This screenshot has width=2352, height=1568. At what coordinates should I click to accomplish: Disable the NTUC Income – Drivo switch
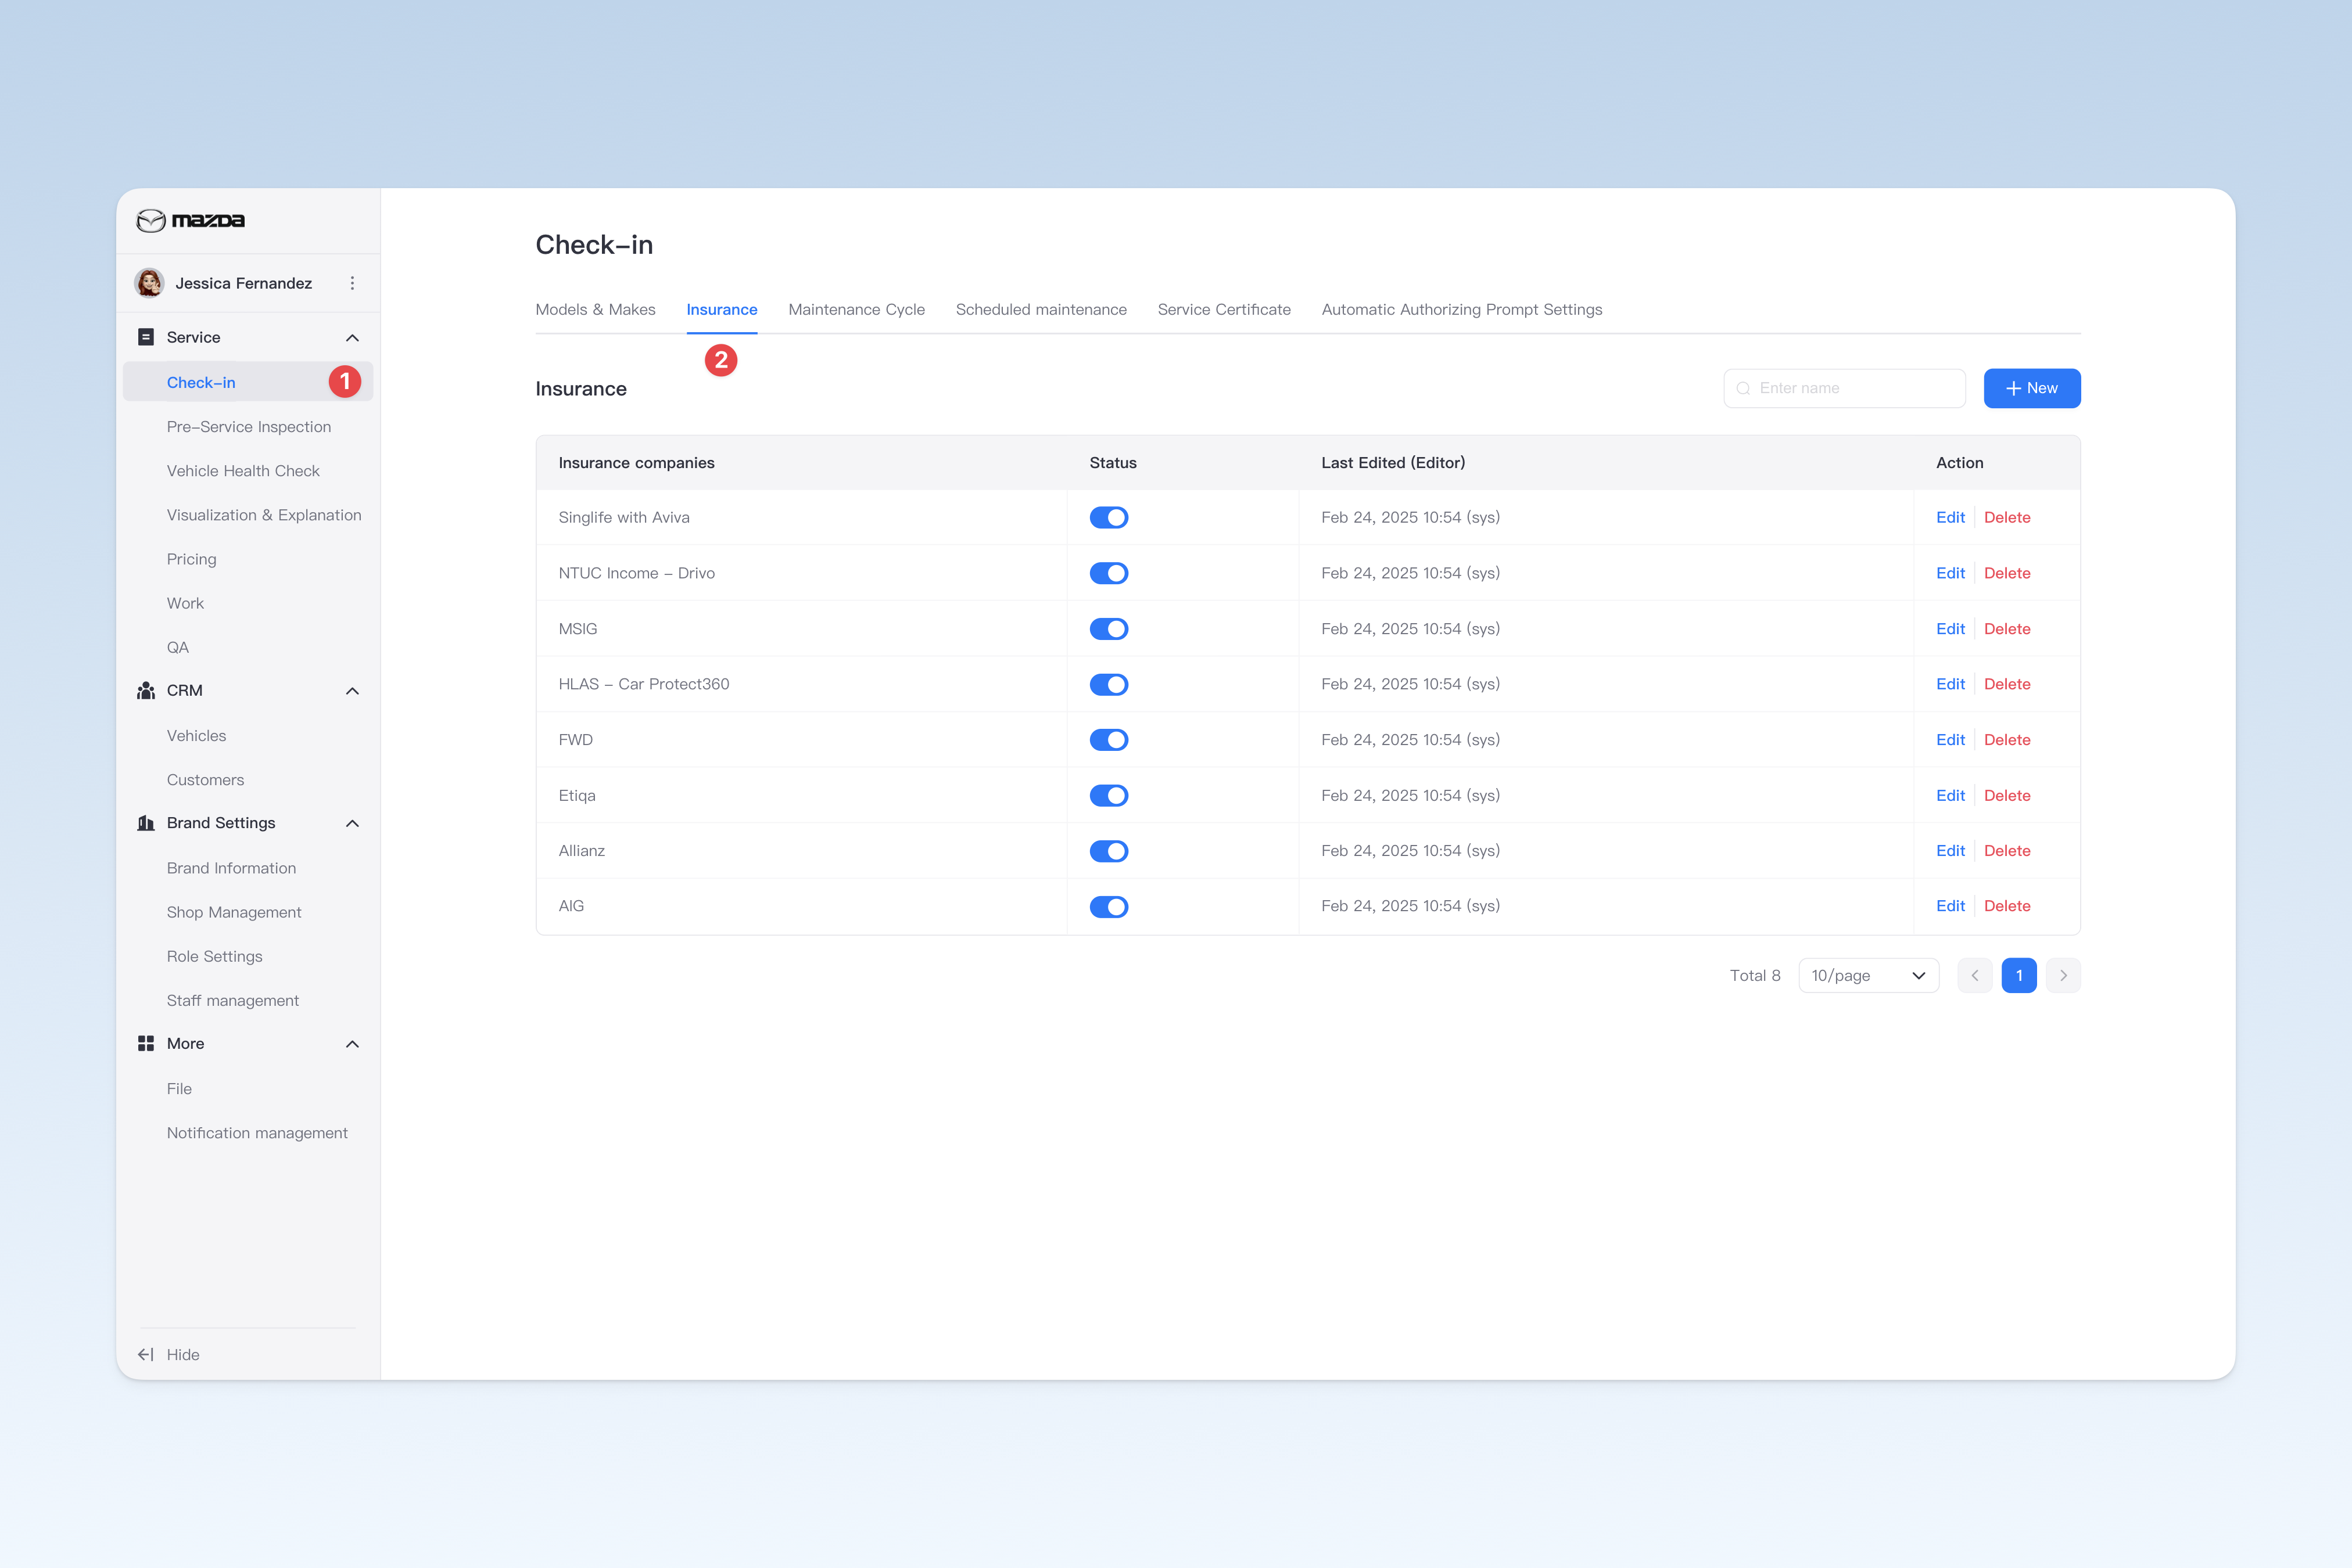1109,573
